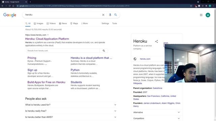Open the Chrome profile avatar in toolbar
The width and height of the screenshot is (216, 121).
[210, 6]
